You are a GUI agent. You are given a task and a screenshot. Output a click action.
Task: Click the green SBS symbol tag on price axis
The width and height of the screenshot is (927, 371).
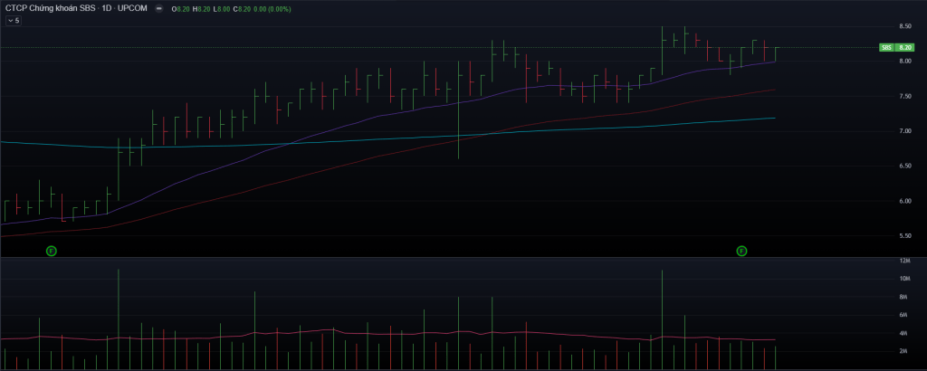tap(886, 47)
